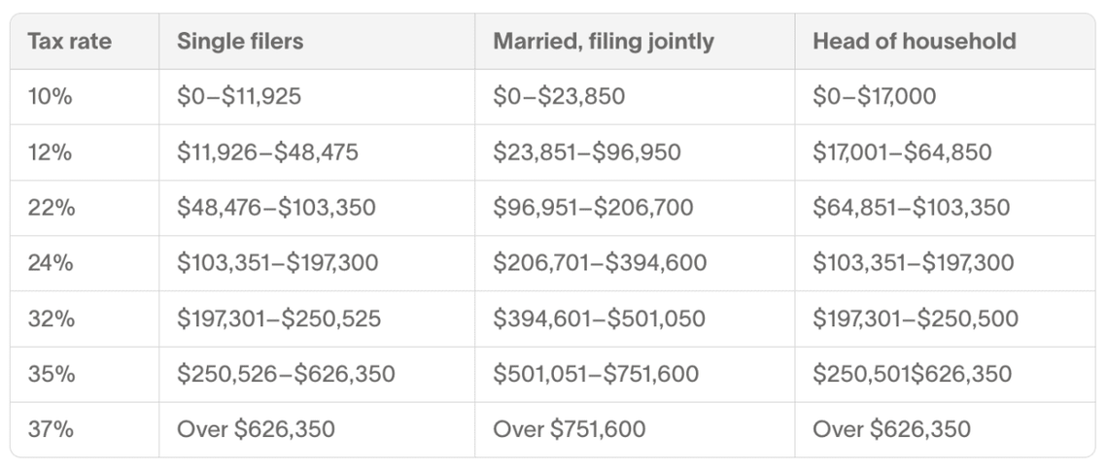Click the "Tax rate" column header

click(69, 42)
